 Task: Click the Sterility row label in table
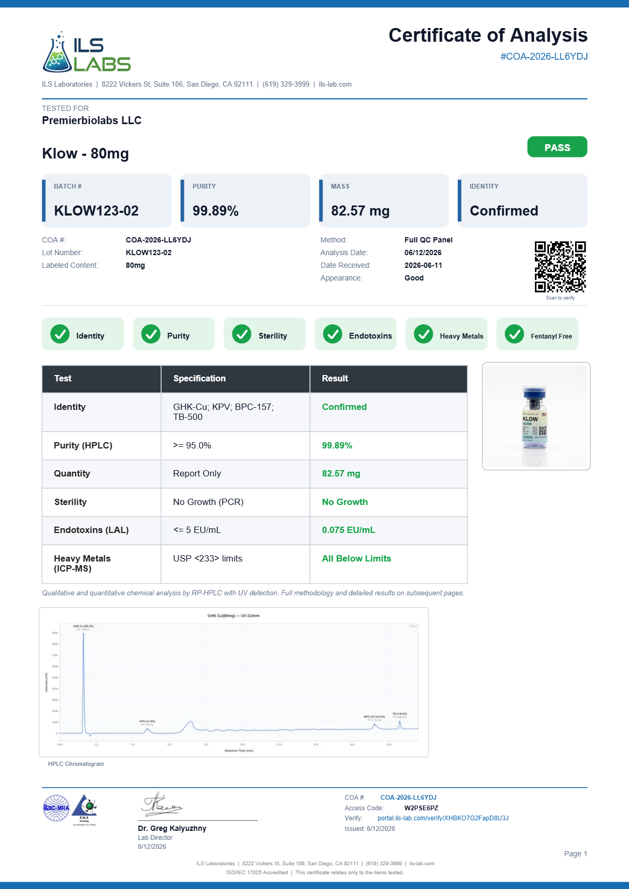point(70,502)
